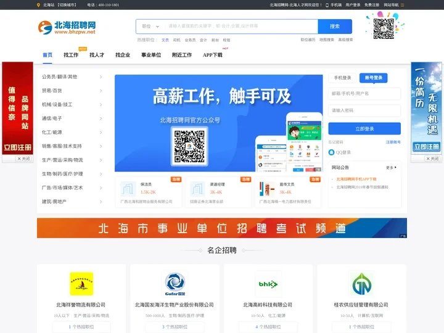Open 3 个热招职位 under 北海国发海洋生物

click(175, 327)
